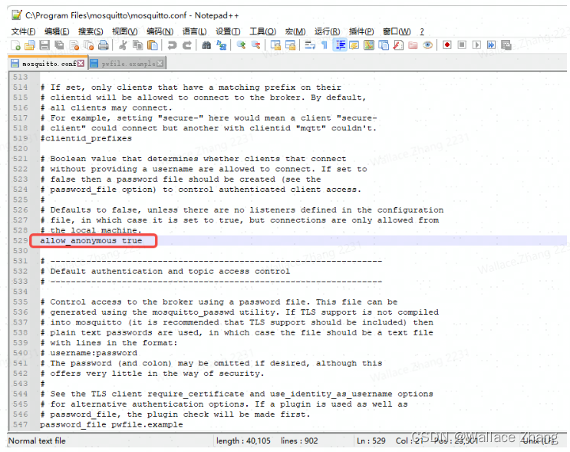Click 'Ln : 529' status bar entry
This screenshot has height=452, width=570.
[x=371, y=440]
